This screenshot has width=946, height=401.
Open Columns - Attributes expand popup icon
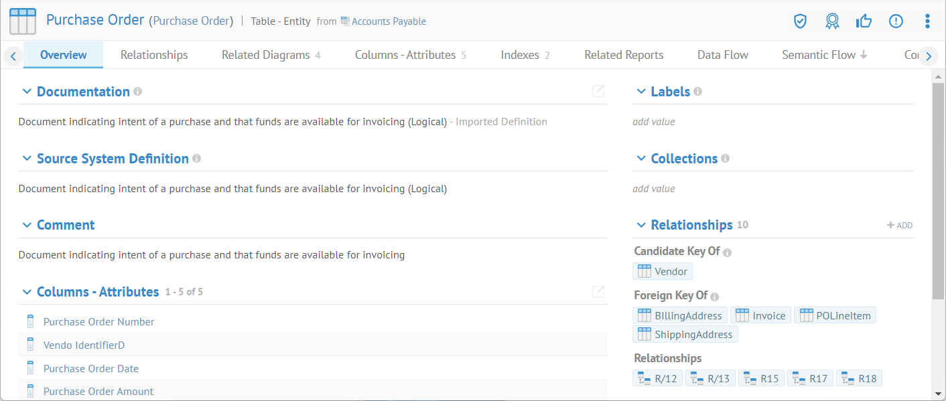point(598,292)
